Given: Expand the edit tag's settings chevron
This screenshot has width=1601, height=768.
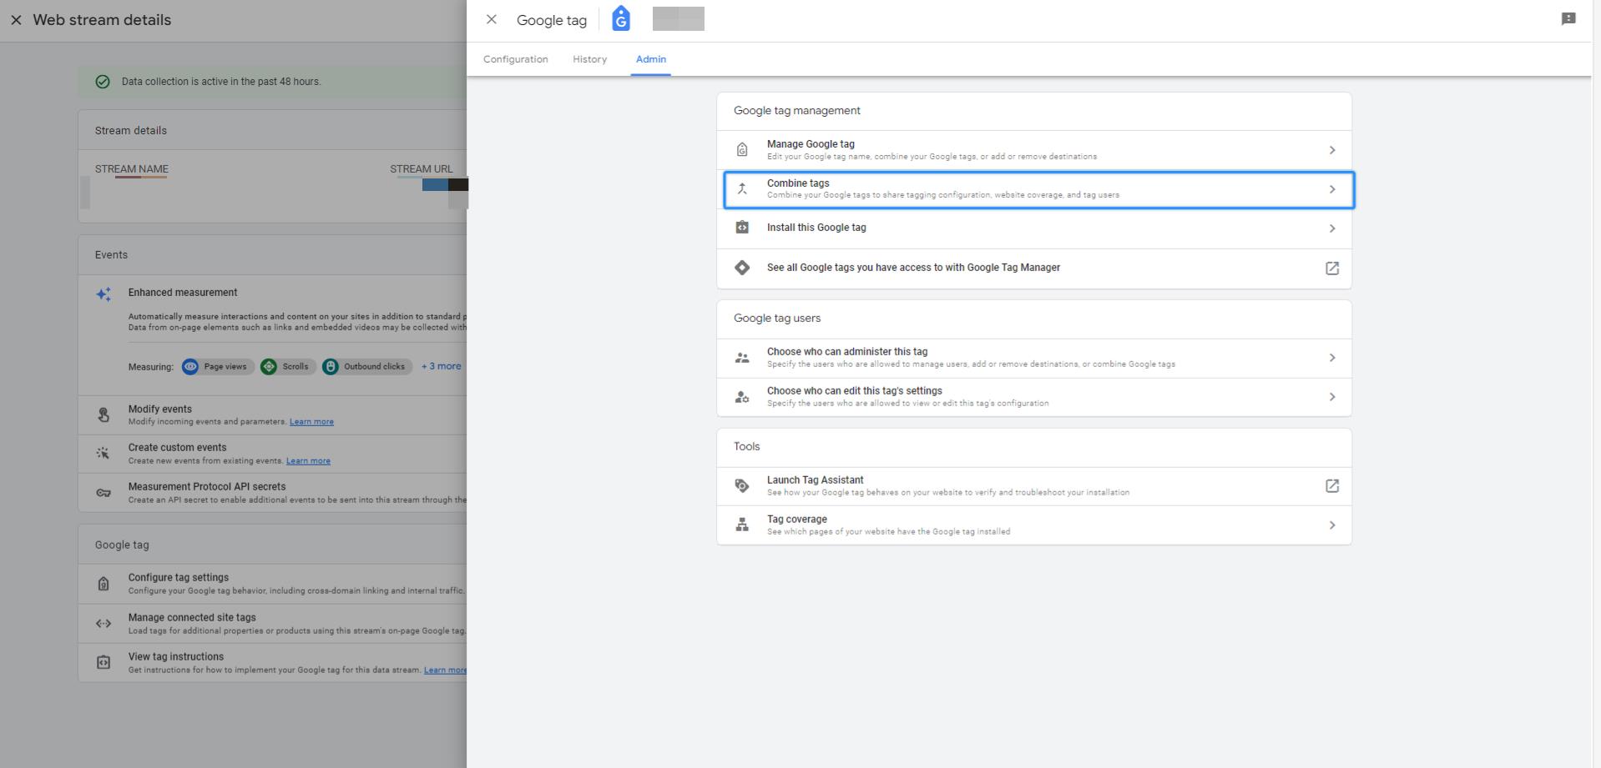Looking at the screenshot, I should 1332,397.
